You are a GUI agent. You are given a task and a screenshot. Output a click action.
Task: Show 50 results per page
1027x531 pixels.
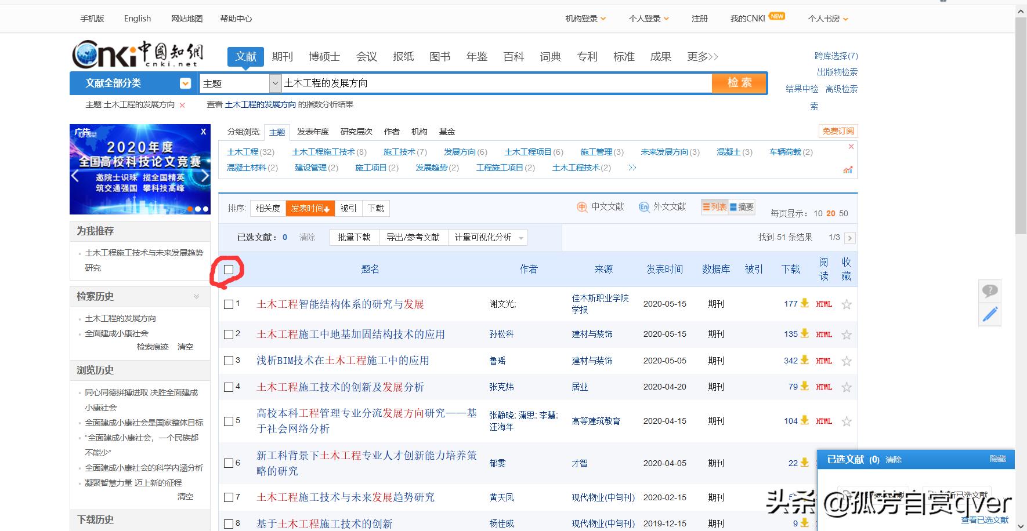click(x=844, y=213)
